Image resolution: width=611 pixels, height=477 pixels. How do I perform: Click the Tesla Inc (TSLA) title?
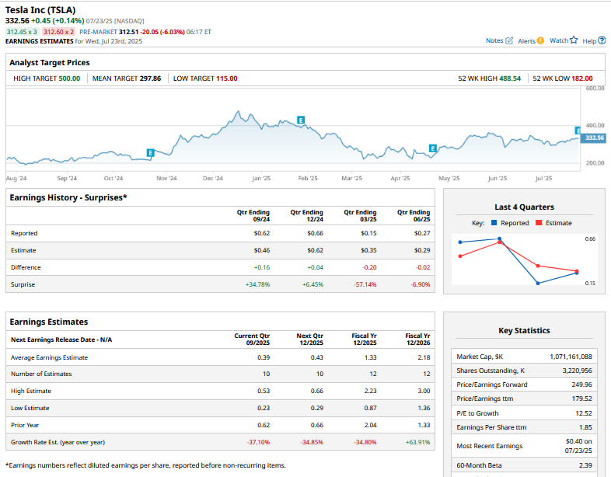40,10
